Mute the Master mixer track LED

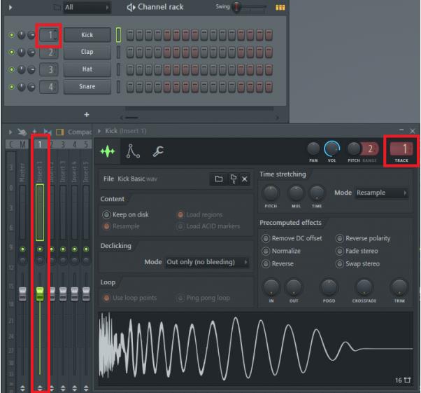(22, 249)
